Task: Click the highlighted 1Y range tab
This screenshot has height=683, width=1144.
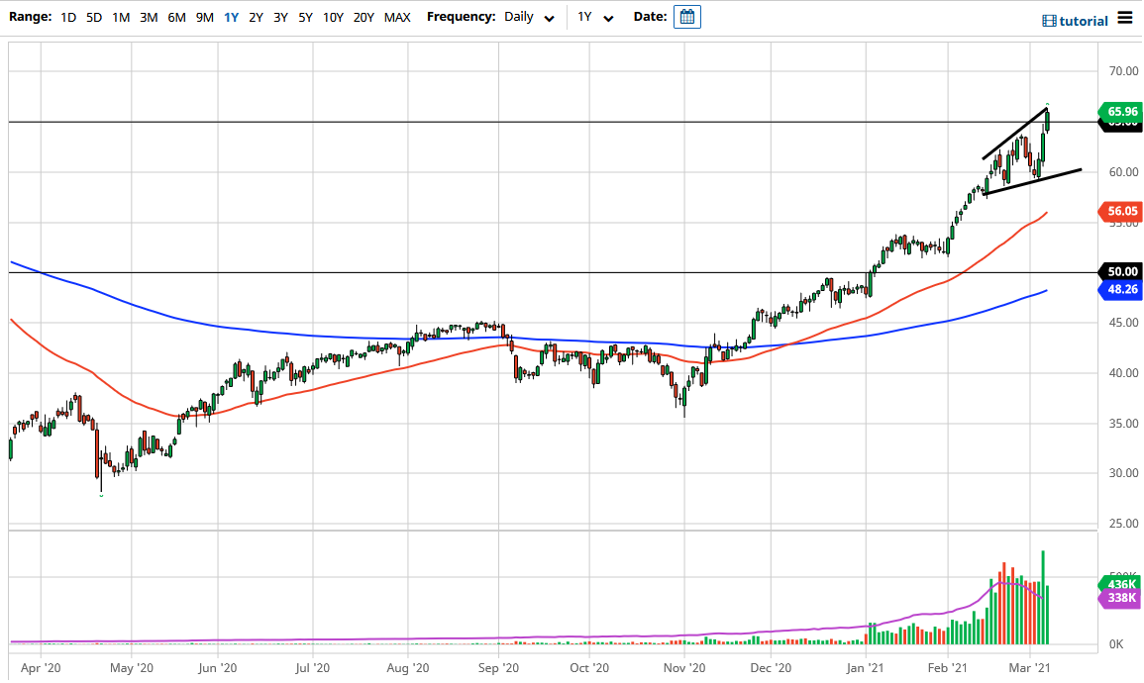Action: [x=231, y=17]
